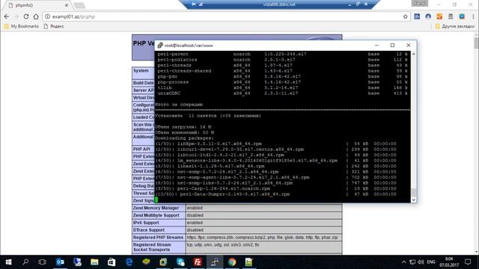Screen dimensions: 479x269
Task: Click the Zend Memory Manager row label
Action: (x=156, y=208)
